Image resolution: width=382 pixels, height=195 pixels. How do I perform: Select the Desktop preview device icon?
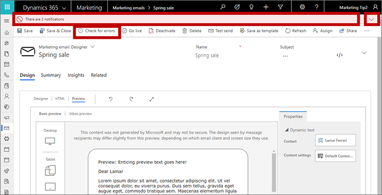50,141
